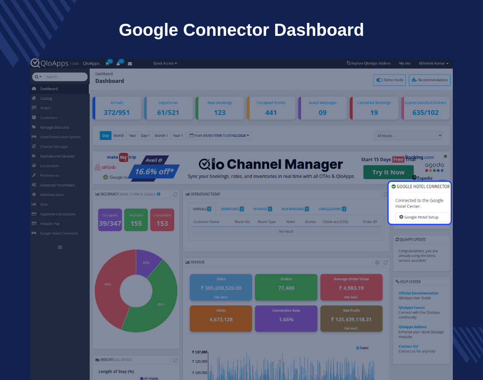Image resolution: width=483 pixels, height=380 pixels.
Task: Open the customers notification icon in header
Action: pyautogui.click(x=118, y=63)
